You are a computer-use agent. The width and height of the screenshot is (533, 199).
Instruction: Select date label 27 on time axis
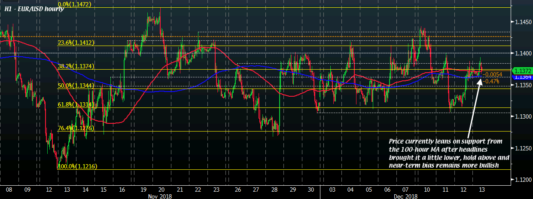256,190
